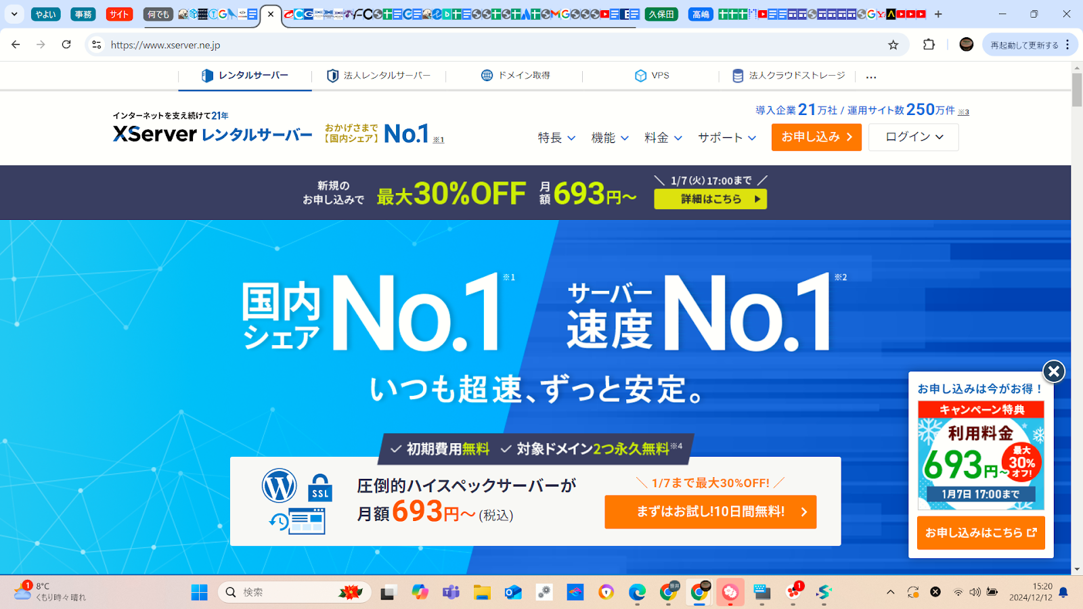This screenshot has width=1083, height=609.
Task: Select the レンタルサーバー service tab
Action: tap(245, 76)
